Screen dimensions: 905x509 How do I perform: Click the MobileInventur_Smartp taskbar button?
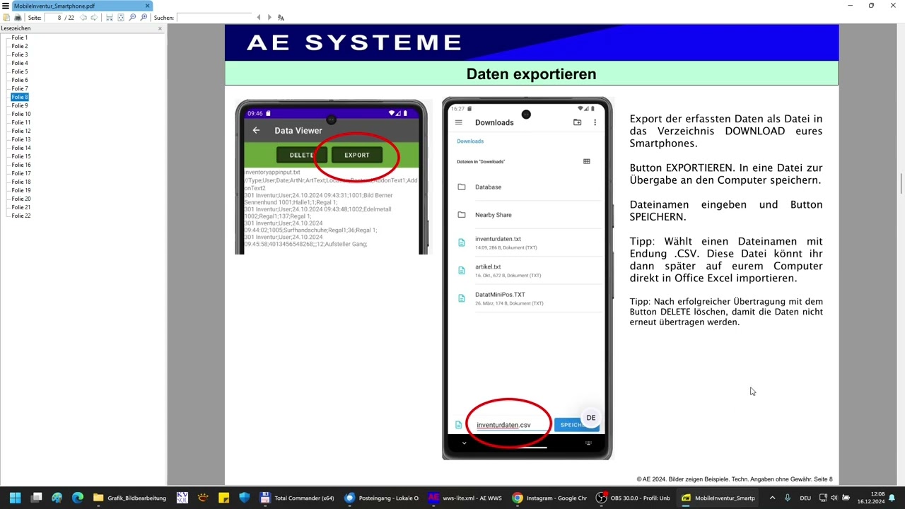pos(718,498)
